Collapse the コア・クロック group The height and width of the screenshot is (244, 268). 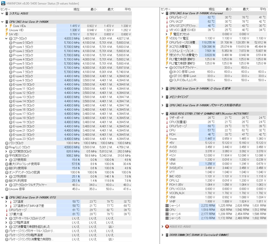(x=6, y=38)
